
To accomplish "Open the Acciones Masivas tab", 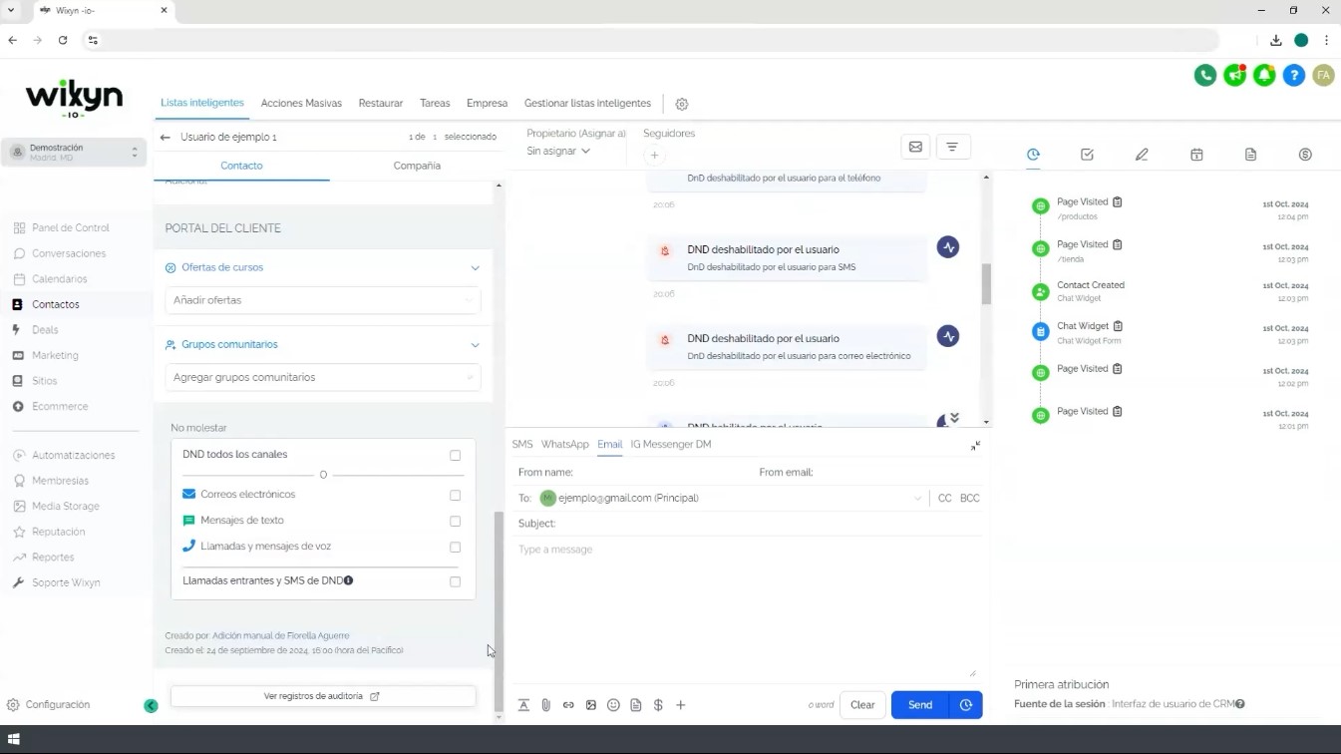I will (301, 103).
